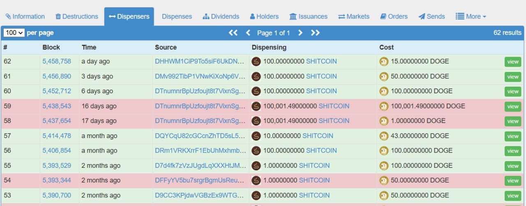The image size is (526, 206).
Task: Open the per page count dropdown
Action: click(14, 32)
